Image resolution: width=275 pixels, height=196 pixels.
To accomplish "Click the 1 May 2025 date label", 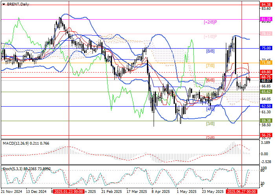I will pyautogui.click(x=187, y=191).
